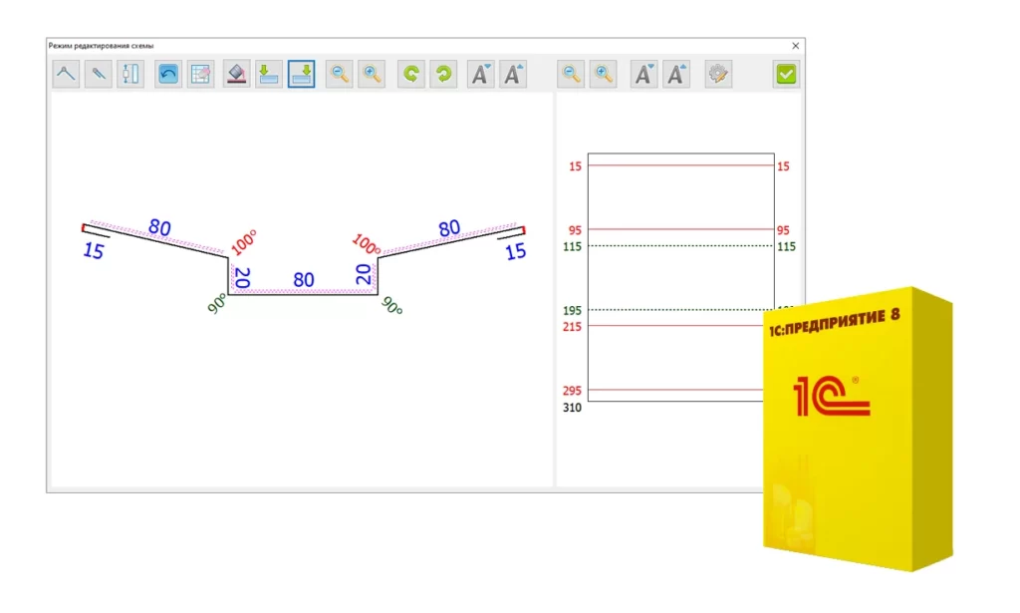Click the blue undo arrow button
This screenshot has height=613, width=1020.
(168, 74)
